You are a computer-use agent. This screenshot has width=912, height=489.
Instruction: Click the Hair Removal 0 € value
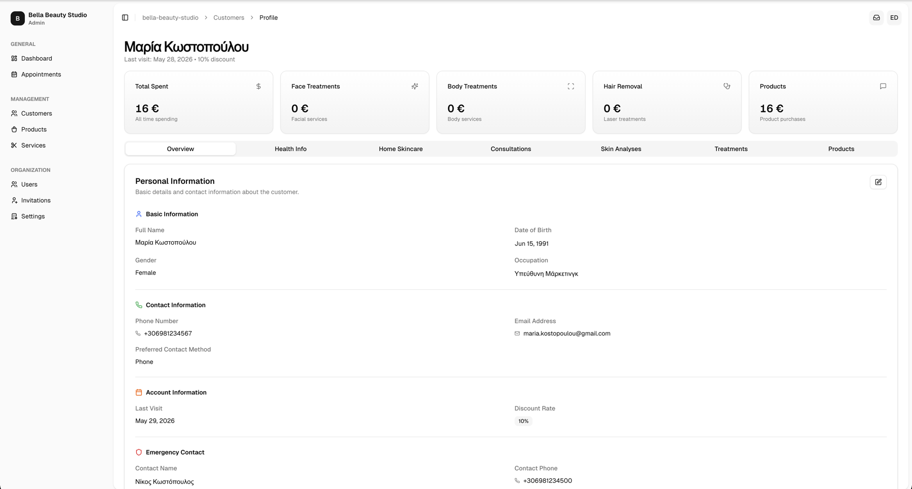click(x=612, y=108)
